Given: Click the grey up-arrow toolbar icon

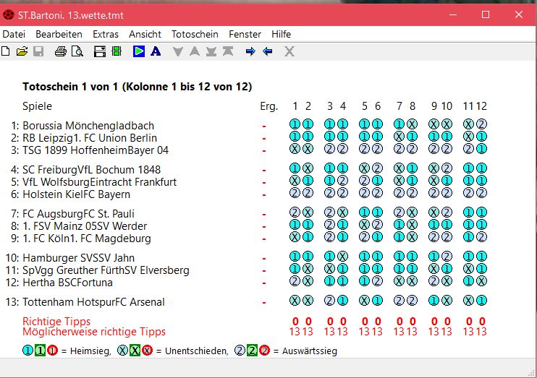Looking at the screenshot, I should (x=195, y=51).
